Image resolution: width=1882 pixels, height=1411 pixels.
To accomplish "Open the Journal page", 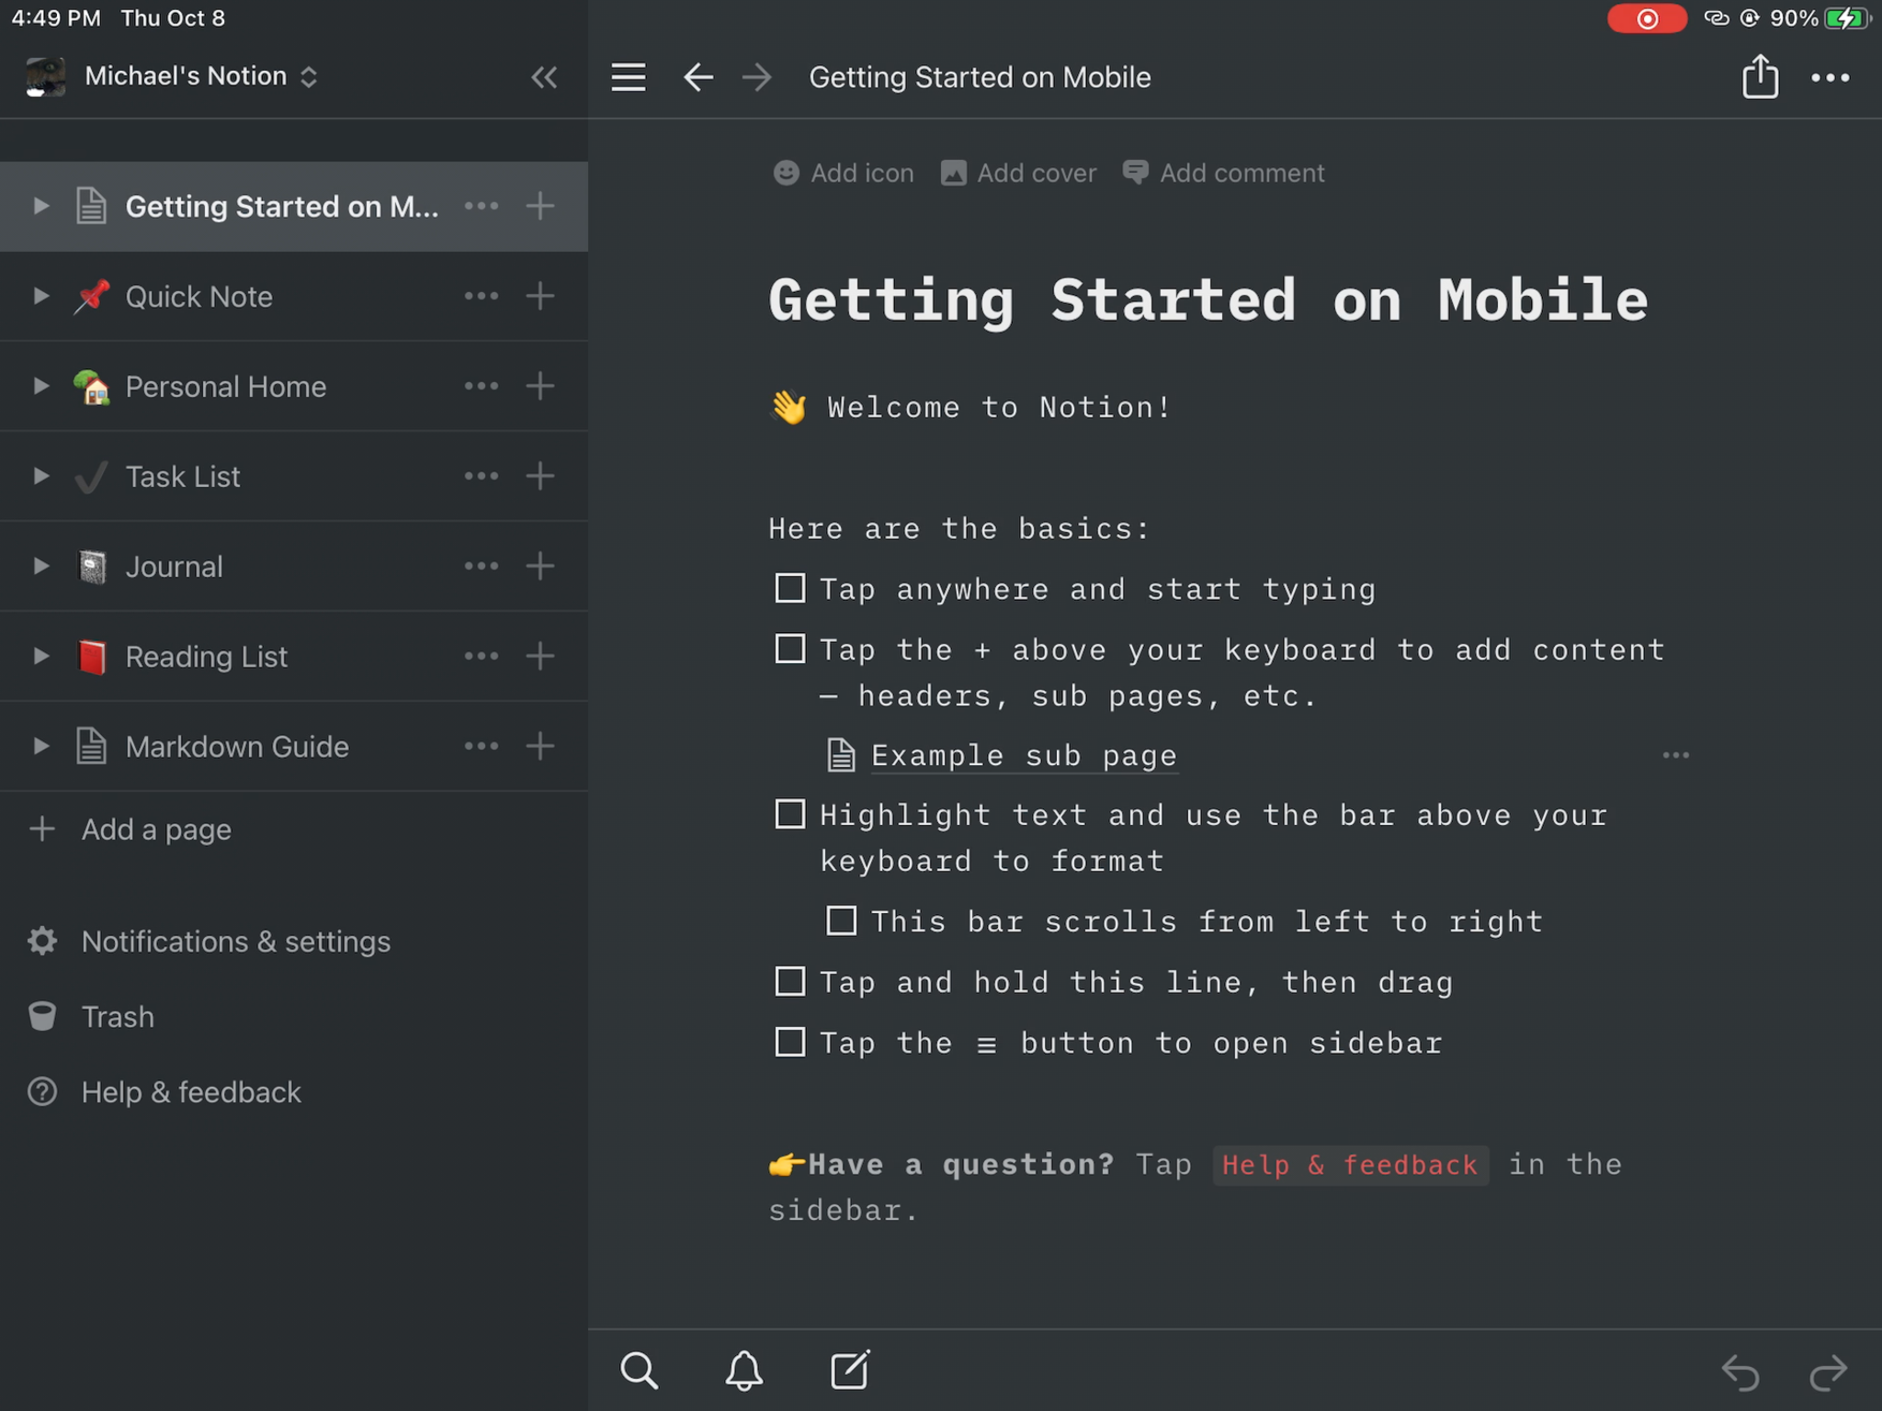I will click(x=174, y=567).
